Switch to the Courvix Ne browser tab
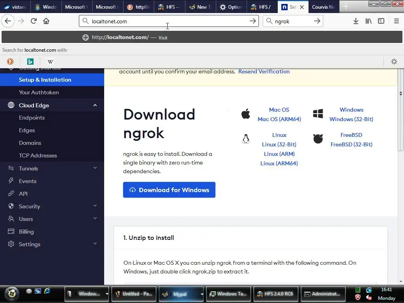Screen dimensions: 404x303 click(324, 7)
